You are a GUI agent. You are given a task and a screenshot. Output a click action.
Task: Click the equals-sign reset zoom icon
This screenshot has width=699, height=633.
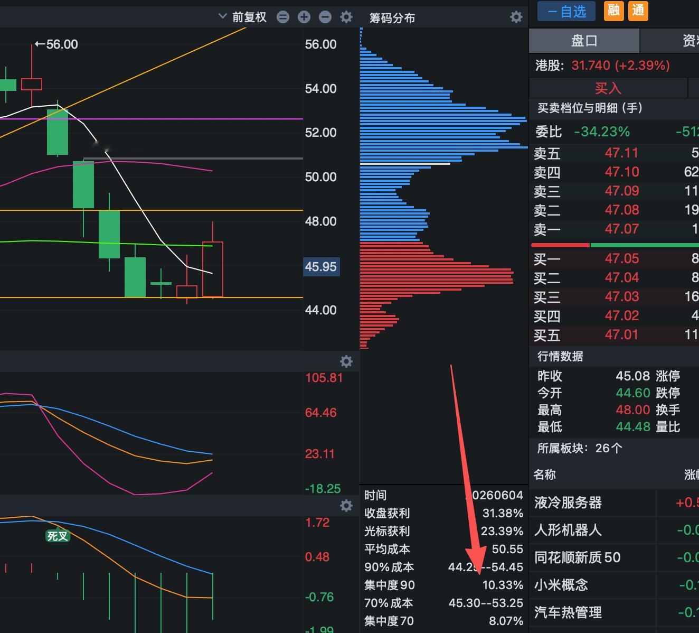(x=283, y=17)
